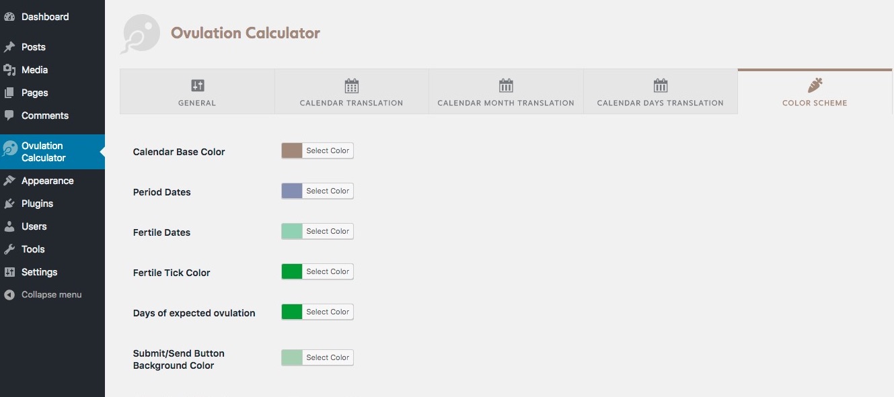Click the Days of expected ovulation swatch
The image size is (894, 397).
click(x=292, y=312)
